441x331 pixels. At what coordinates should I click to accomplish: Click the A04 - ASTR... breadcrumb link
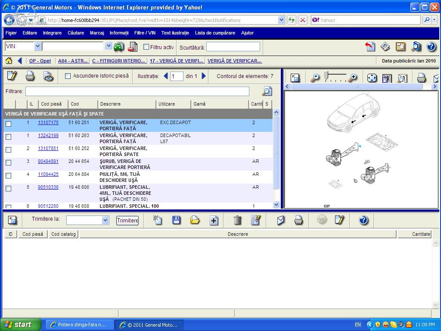coord(73,61)
